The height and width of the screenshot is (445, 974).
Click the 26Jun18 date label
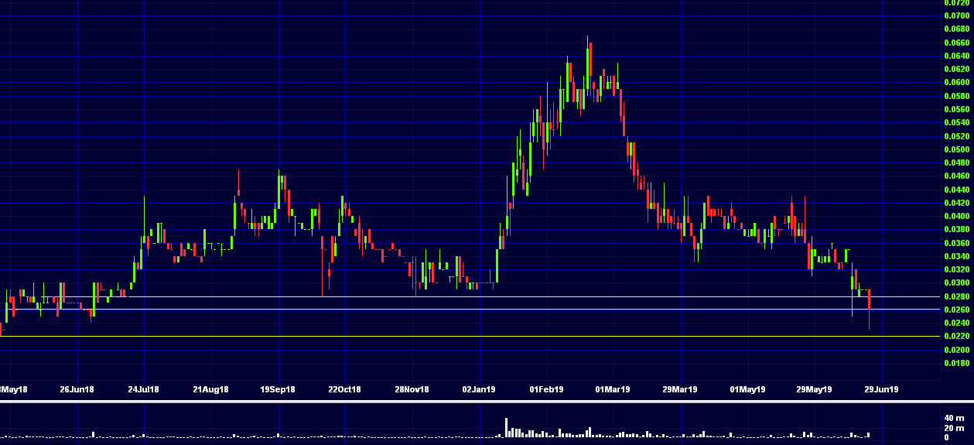coord(77,389)
